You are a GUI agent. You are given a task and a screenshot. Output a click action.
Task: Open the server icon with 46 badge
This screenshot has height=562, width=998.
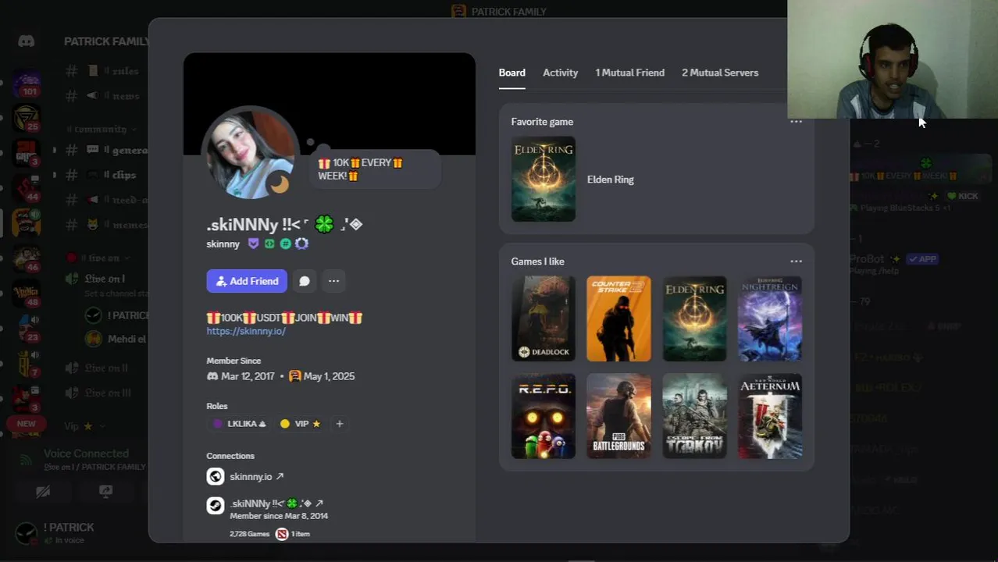(x=27, y=258)
